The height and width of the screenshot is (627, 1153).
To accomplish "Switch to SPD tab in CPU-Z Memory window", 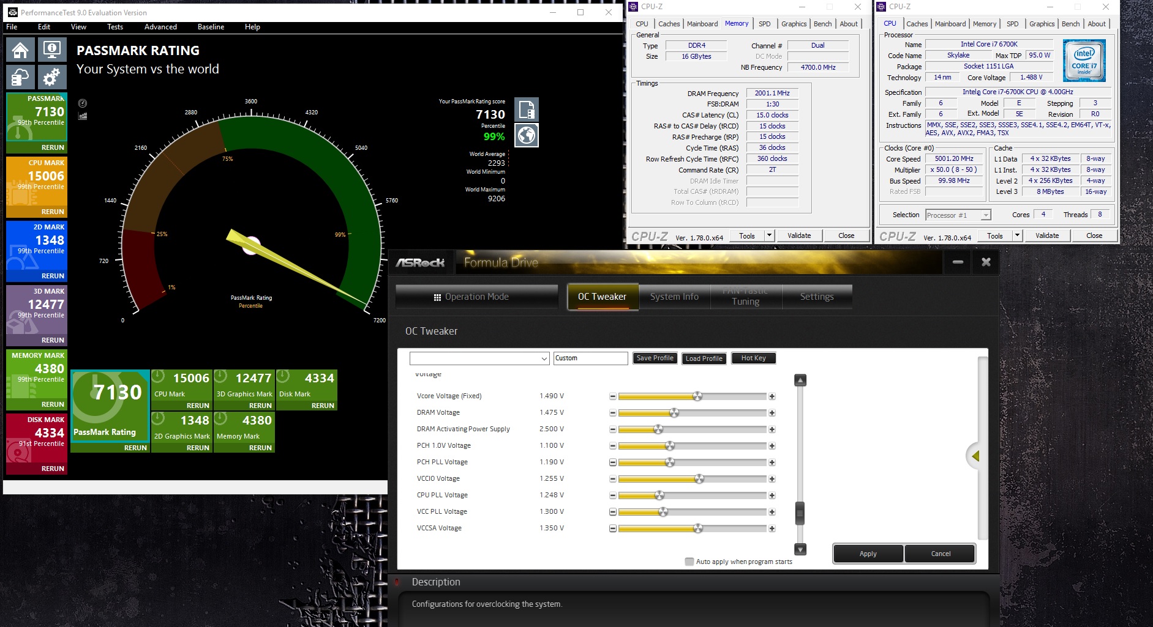I will coord(765,24).
